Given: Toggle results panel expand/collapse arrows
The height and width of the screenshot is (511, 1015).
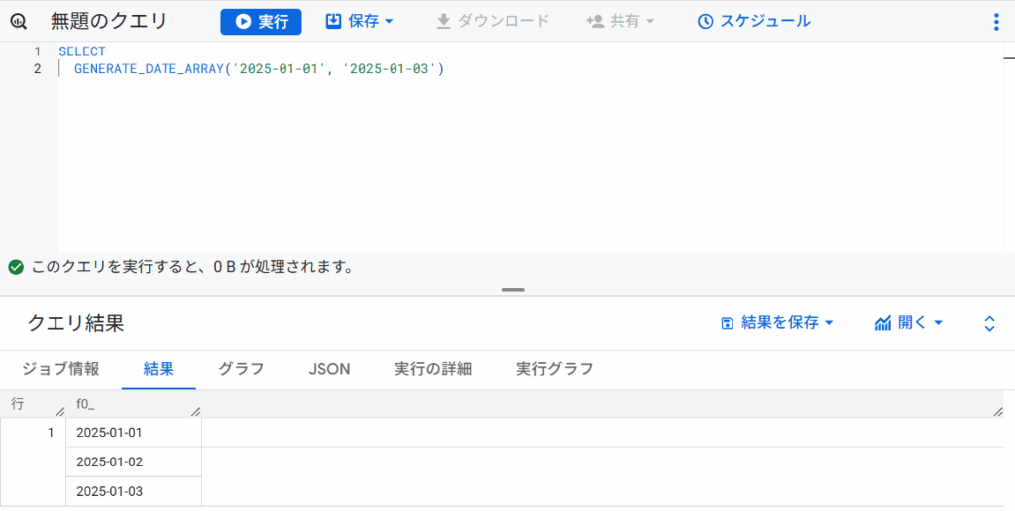Looking at the screenshot, I should pyautogui.click(x=989, y=324).
